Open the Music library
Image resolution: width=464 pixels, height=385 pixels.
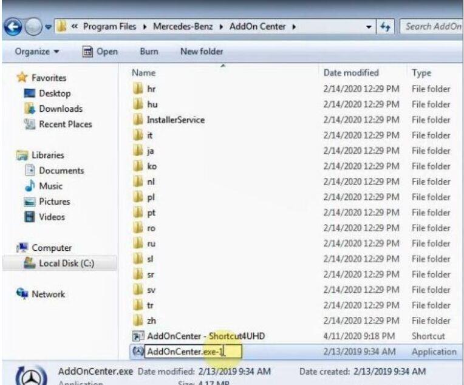(x=44, y=186)
